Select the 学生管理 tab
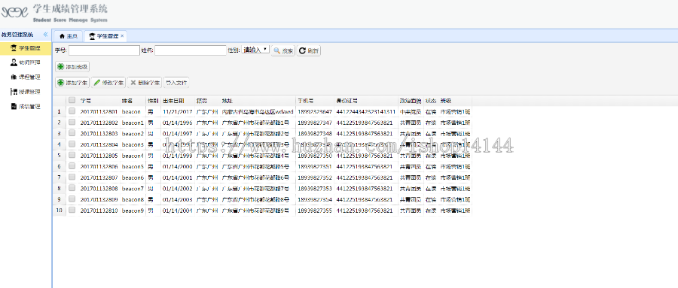This screenshot has width=678, height=288. [x=104, y=36]
